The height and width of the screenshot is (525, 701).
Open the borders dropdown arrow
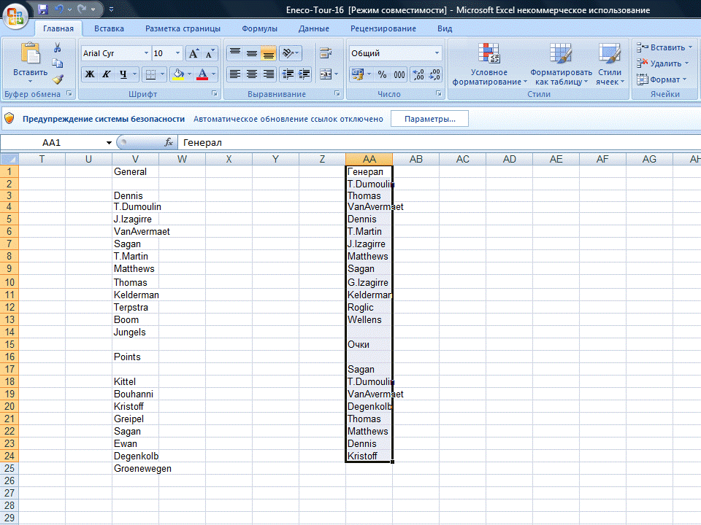tap(162, 74)
